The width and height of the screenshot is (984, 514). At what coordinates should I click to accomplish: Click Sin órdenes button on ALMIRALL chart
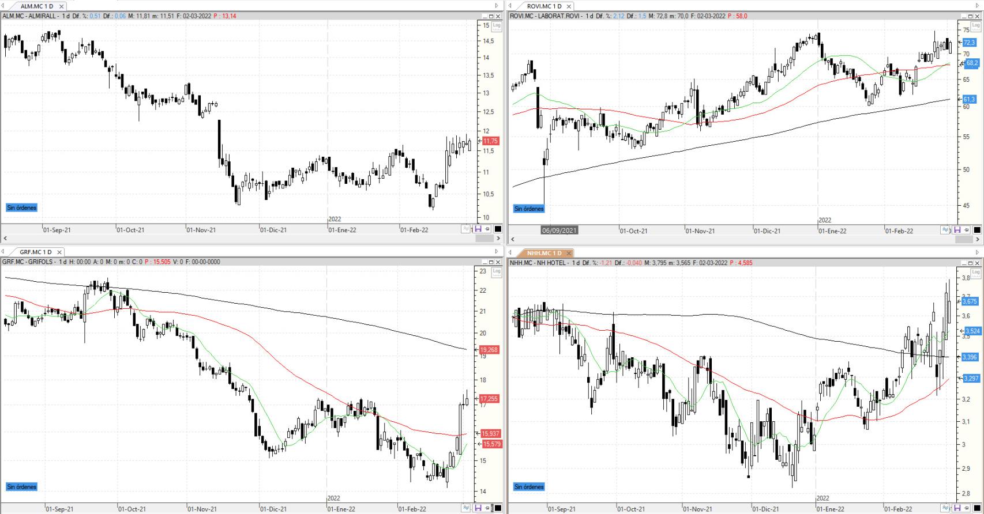click(22, 207)
